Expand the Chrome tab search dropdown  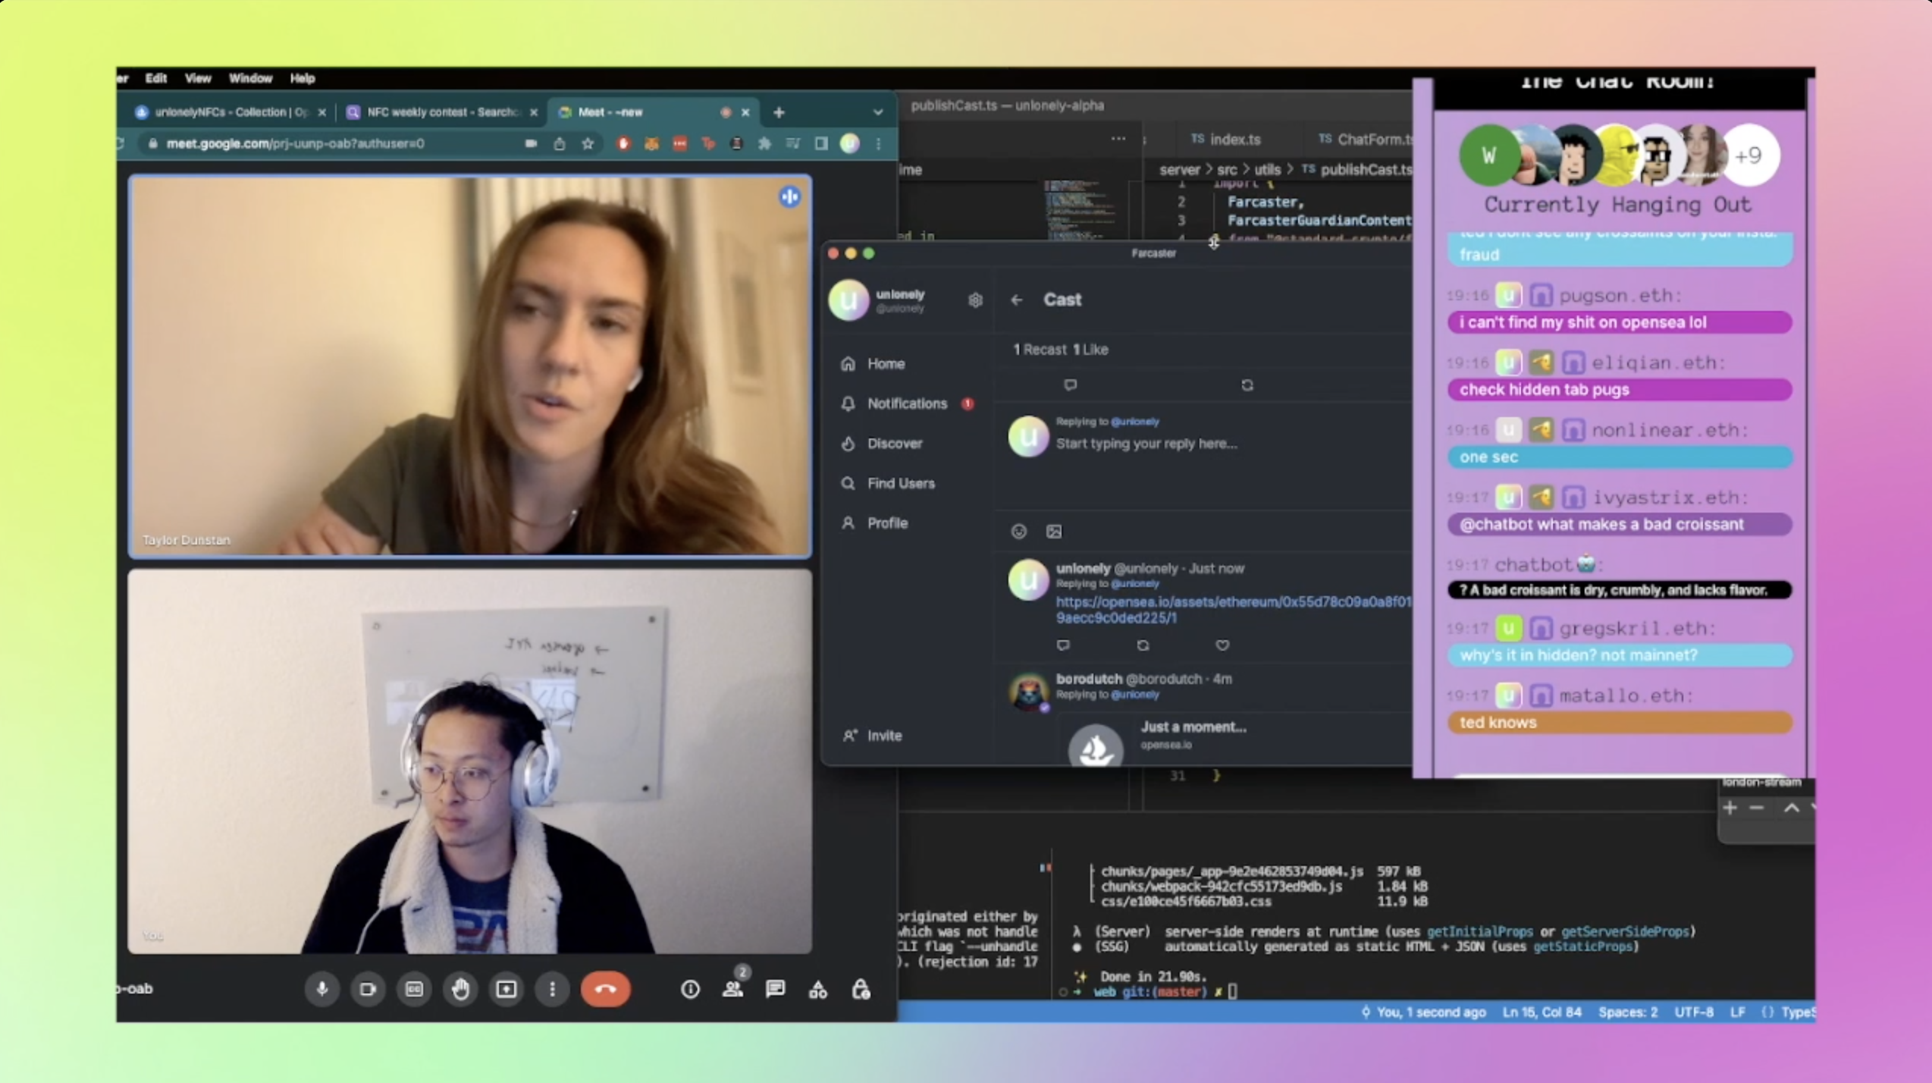[877, 112]
